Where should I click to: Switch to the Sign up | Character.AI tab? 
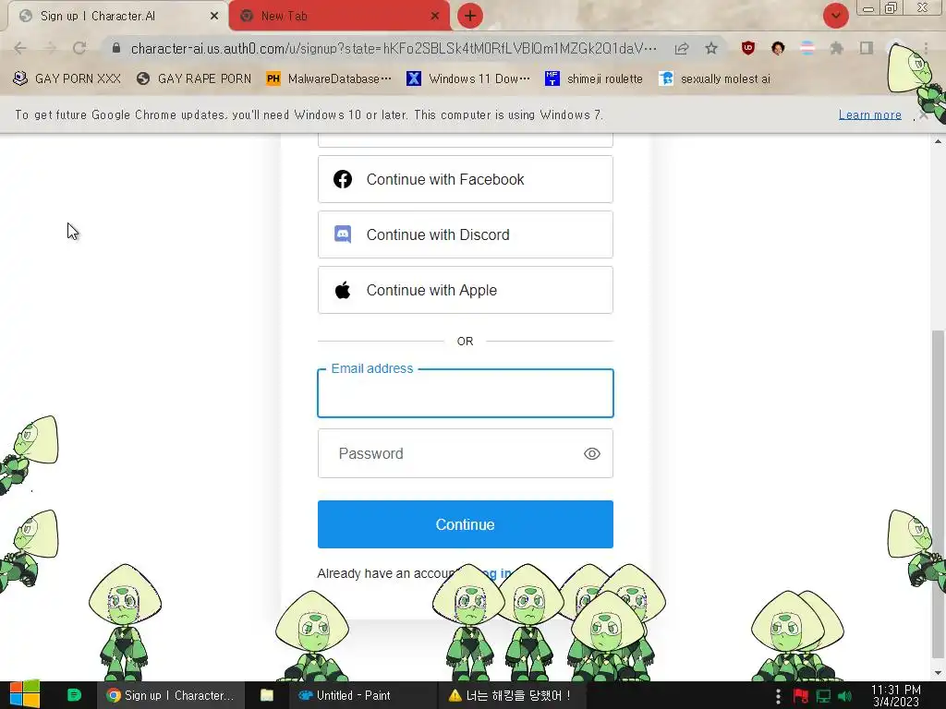(115, 16)
